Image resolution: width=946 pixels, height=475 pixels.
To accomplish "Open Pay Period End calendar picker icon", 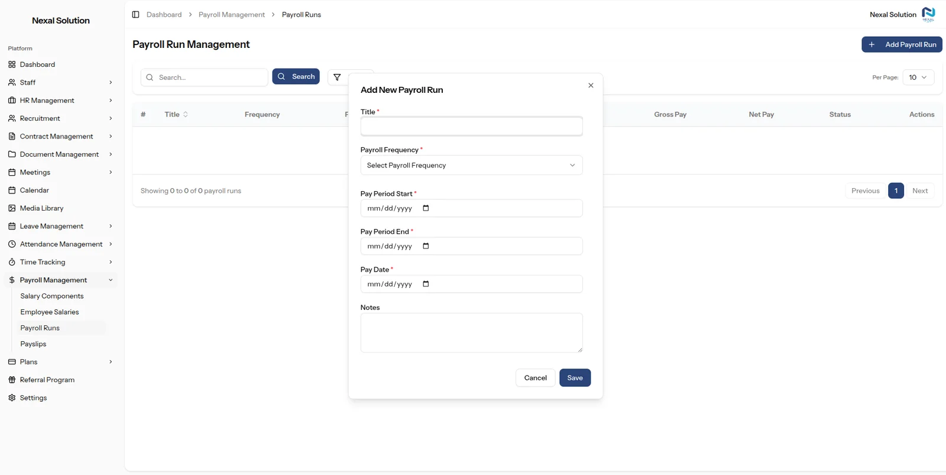I will 426,246.
